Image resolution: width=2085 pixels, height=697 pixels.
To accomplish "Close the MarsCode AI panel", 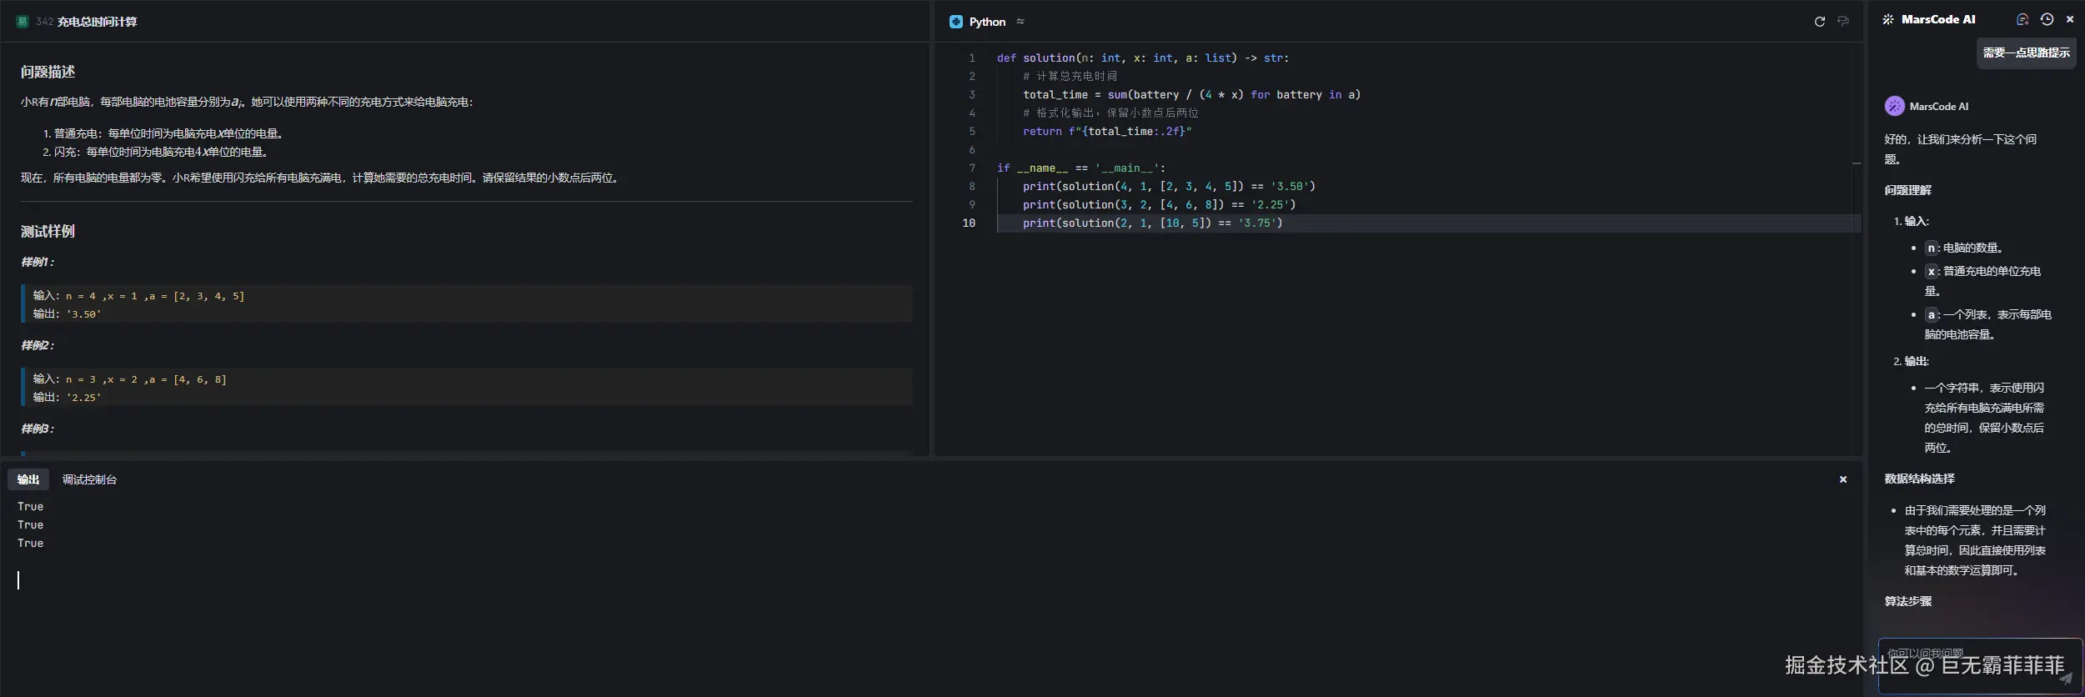I will [2070, 19].
